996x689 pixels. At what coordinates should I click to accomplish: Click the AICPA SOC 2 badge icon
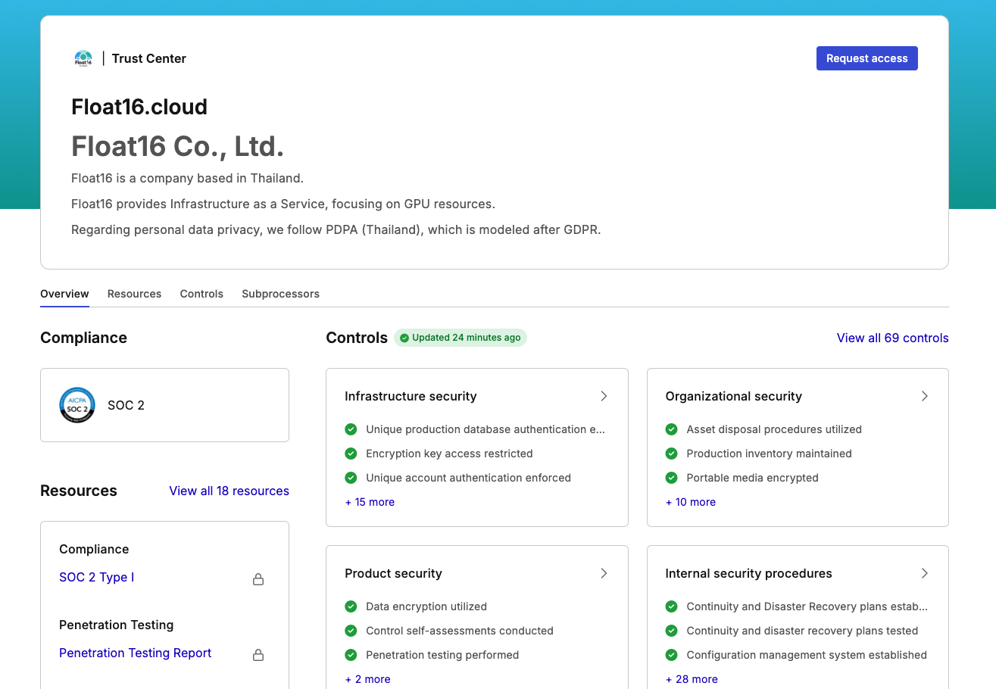(77, 405)
